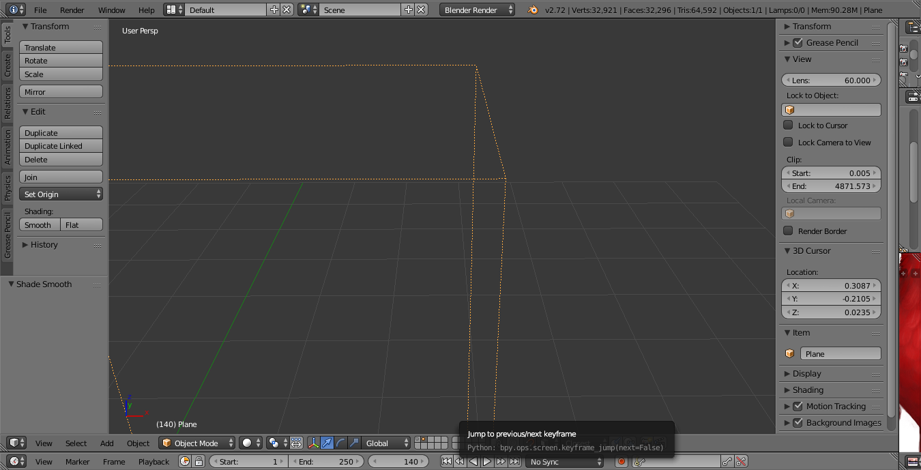Screen dimensions: 921x470
Task: Toggle the time range lock icon
Action: coord(199,461)
